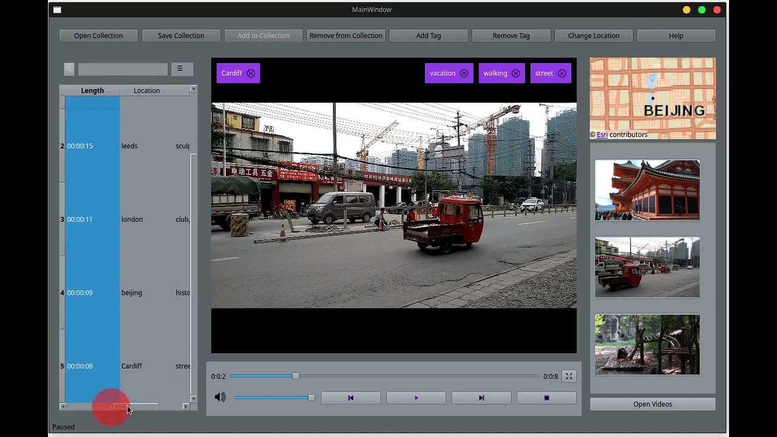The height and width of the screenshot is (437, 777).
Task: Select the street with red truck thumbnail
Action: [x=647, y=267]
